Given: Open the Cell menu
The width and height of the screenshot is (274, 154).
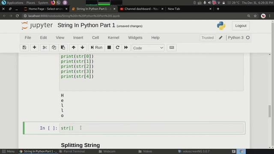Looking at the screenshot, I should click(x=95, y=38).
